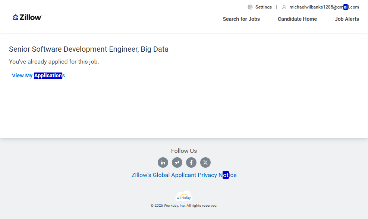Viewport: 368px width, 219px height.
Task: Open the X (Twitter) social icon
Action: [x=205, y=162]
